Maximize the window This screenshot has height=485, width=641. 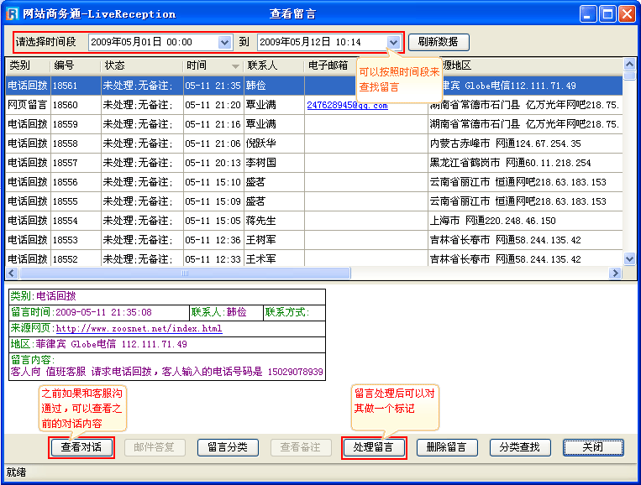608,13
